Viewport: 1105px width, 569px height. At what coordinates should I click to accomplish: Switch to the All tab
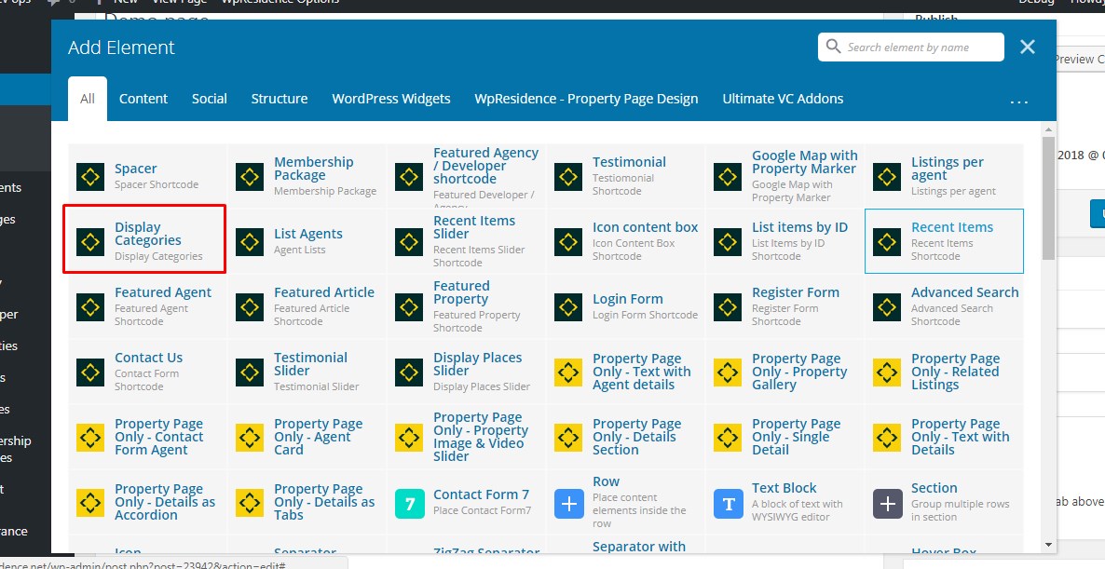(x=88, y=99)
